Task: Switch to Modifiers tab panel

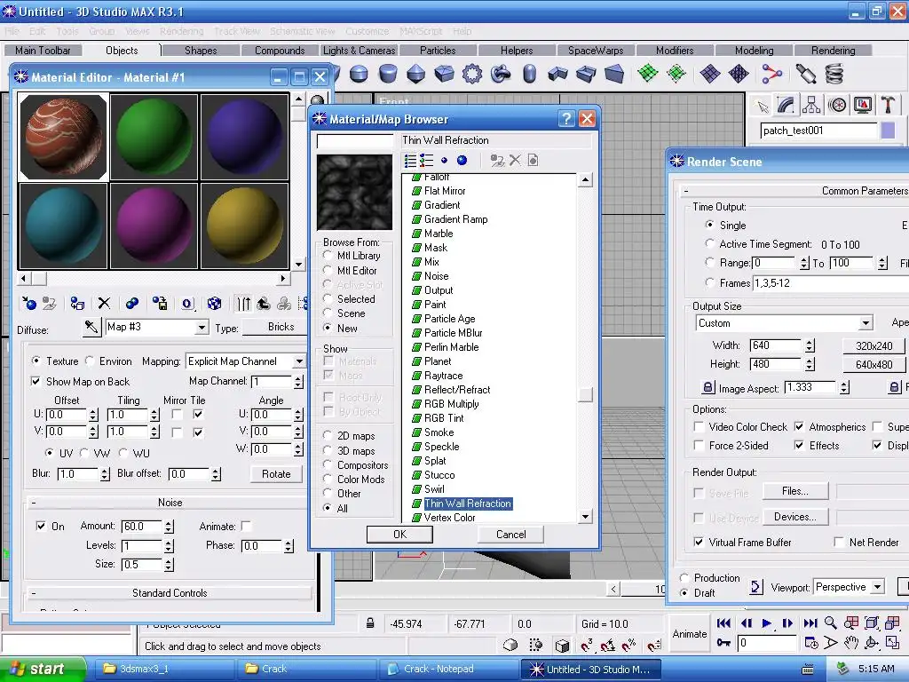Action: point(675,51)
